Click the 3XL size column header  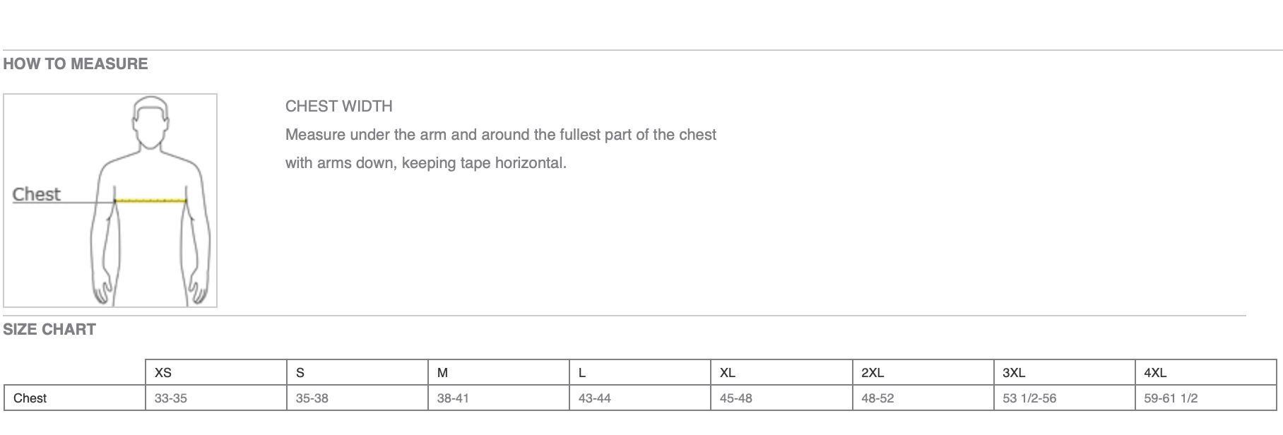point(1014,373)
